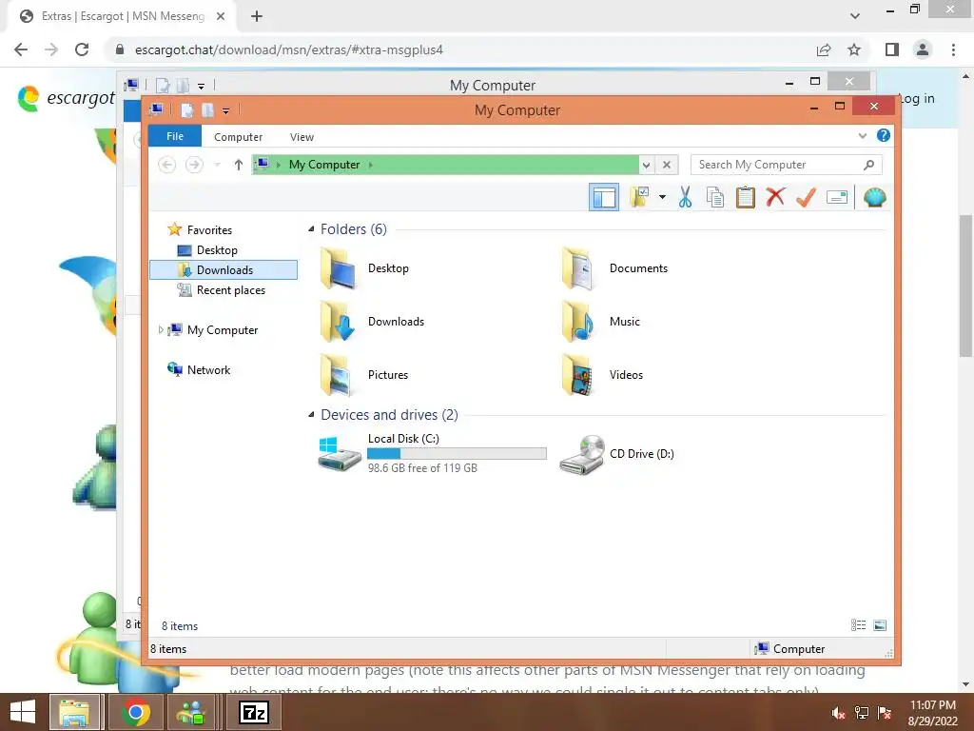974x731 pixels.
Task: Open Chrome side panel icon
Action: [x=892, y=49]
